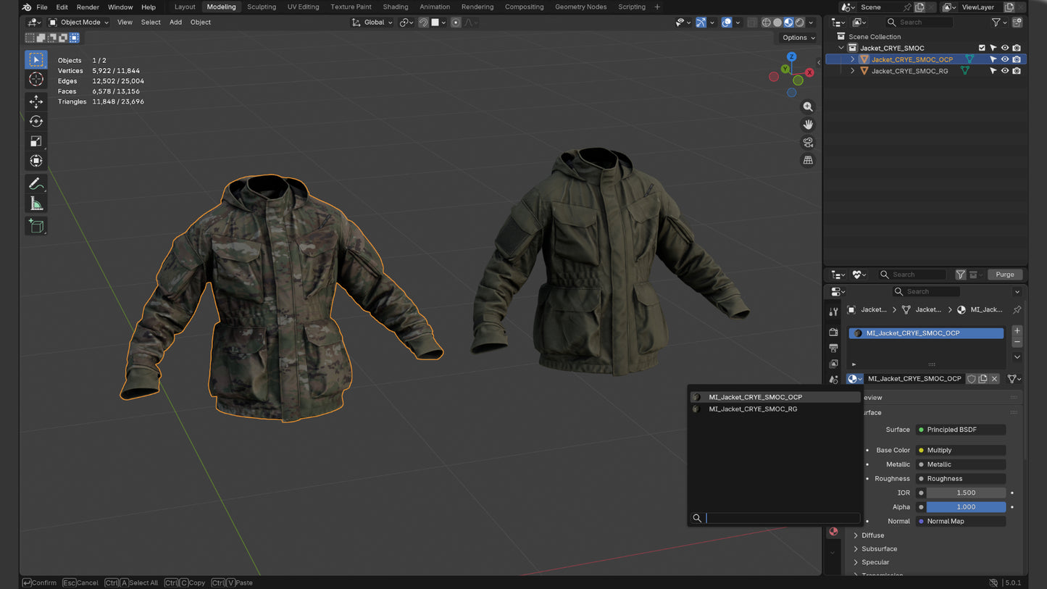This screenshot has width=1047, height=589.
Task: Click the fake user shield icon
Action: click(x=972, y=379)
